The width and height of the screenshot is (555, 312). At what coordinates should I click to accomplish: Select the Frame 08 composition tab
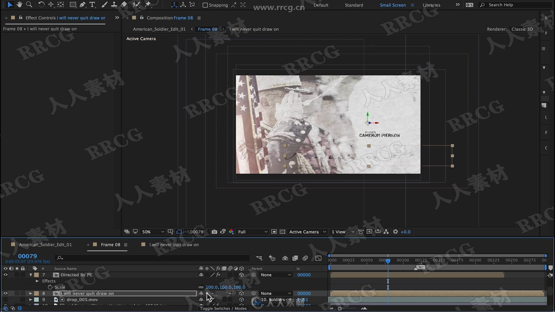(110, 245)
